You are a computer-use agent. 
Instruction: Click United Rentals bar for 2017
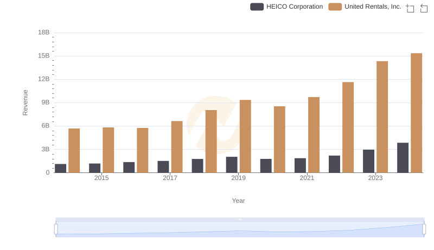pyautogui.click(x=177, y=147)
